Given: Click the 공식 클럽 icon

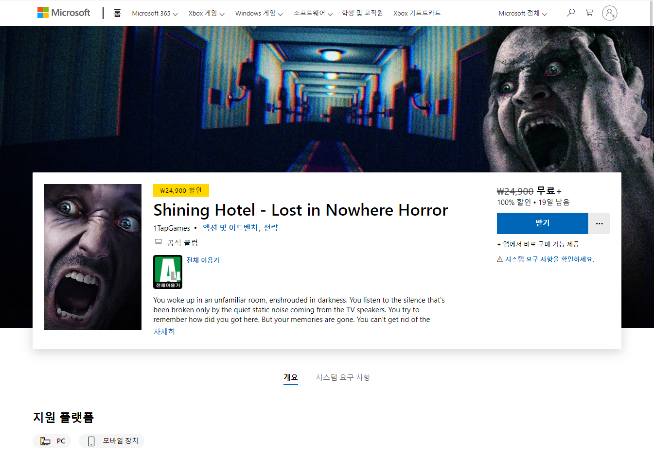Looking at the screenshot, I should [159, 242].
